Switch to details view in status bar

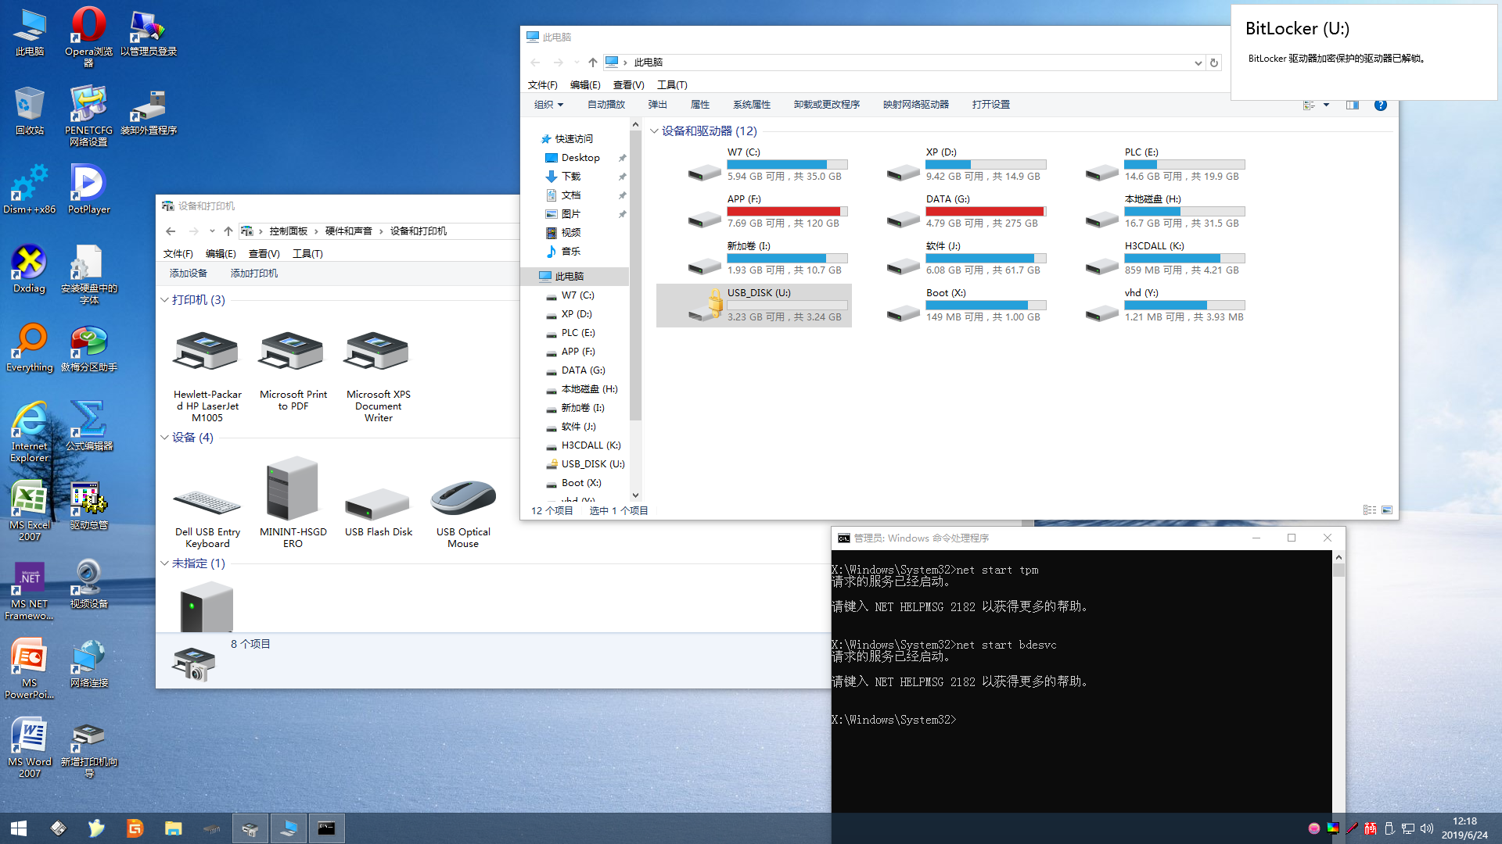click(1369, 510)
